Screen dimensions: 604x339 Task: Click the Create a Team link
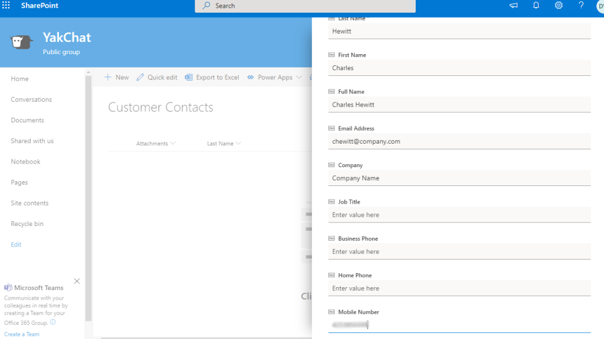tap(22, 334)
